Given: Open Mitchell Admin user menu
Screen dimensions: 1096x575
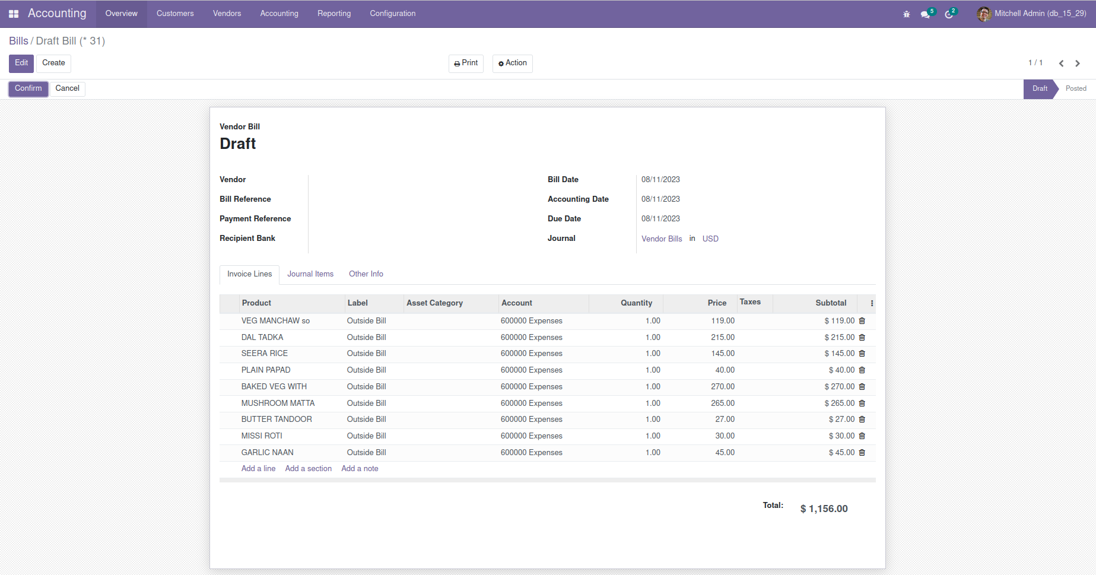Looking at the screenshot, I should tap(1032, 14).
